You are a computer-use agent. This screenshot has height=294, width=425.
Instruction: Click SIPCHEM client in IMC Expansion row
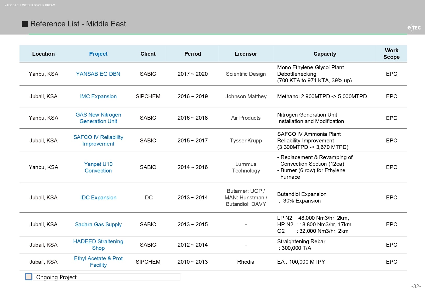[148, 96]
